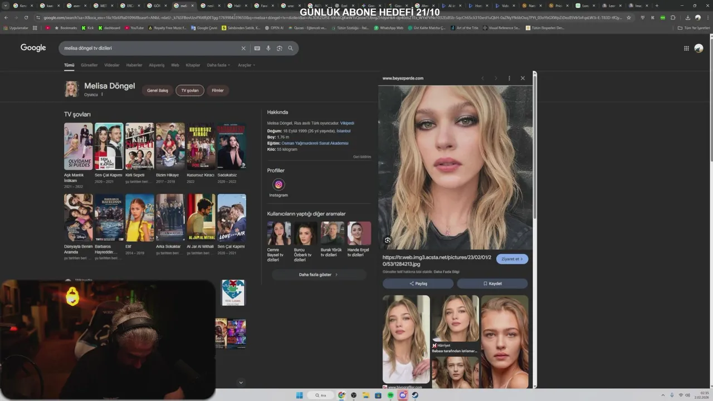
Task: Switch to the Alışveriş tab
Action: coord(157,65)
